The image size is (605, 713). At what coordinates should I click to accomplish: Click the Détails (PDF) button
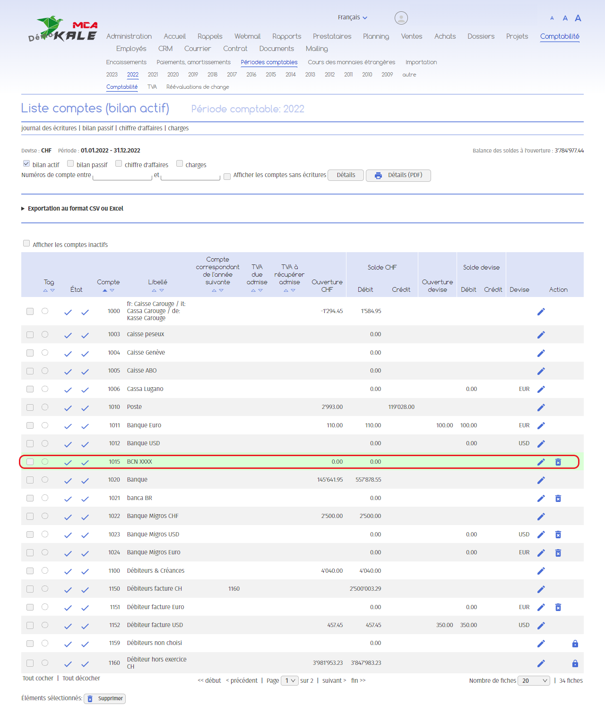(398, 175)
